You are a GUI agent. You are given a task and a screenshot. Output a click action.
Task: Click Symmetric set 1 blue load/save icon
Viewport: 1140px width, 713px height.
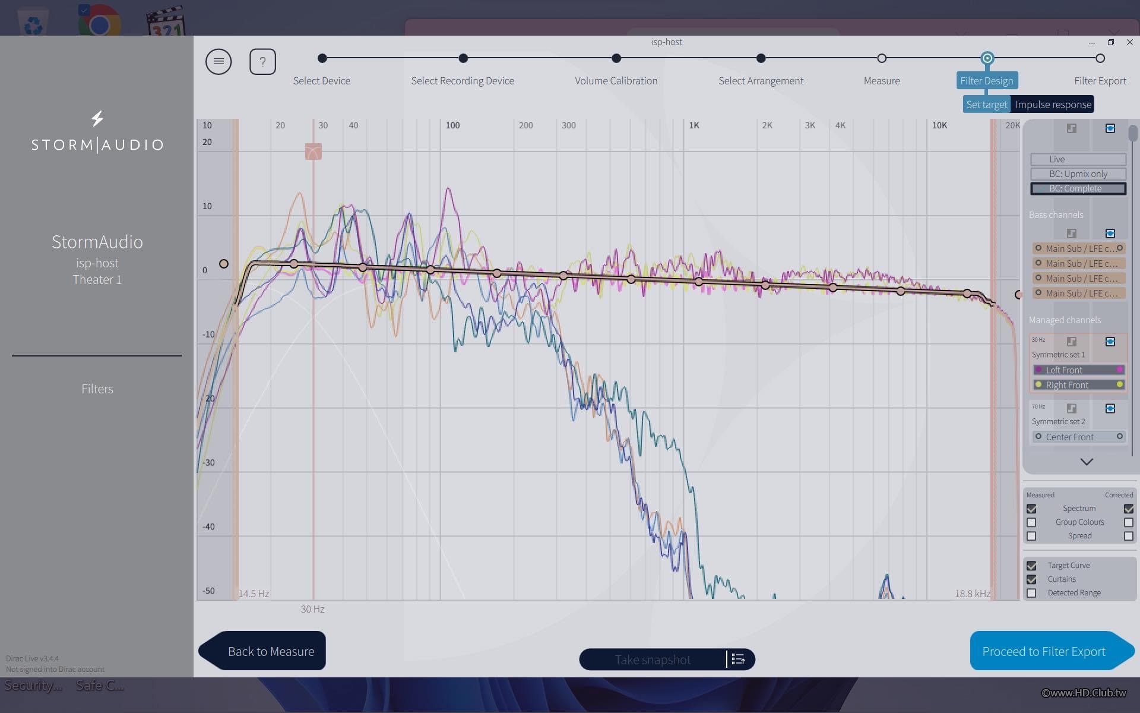pos(1110,342)
